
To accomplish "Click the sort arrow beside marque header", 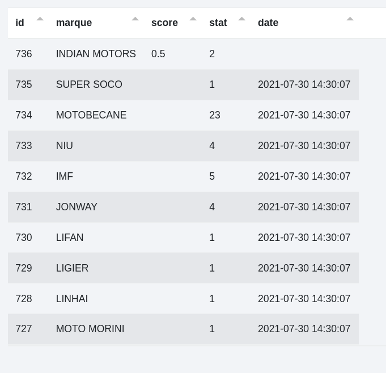I will (135, 19).
